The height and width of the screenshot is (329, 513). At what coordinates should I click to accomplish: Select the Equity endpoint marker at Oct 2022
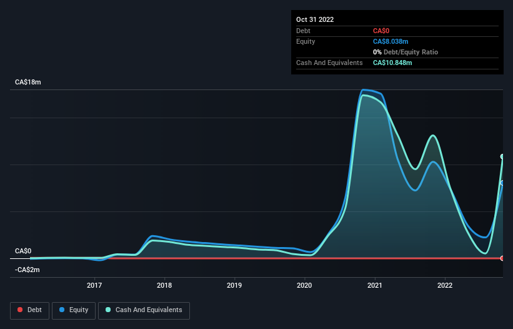[502, 183]
